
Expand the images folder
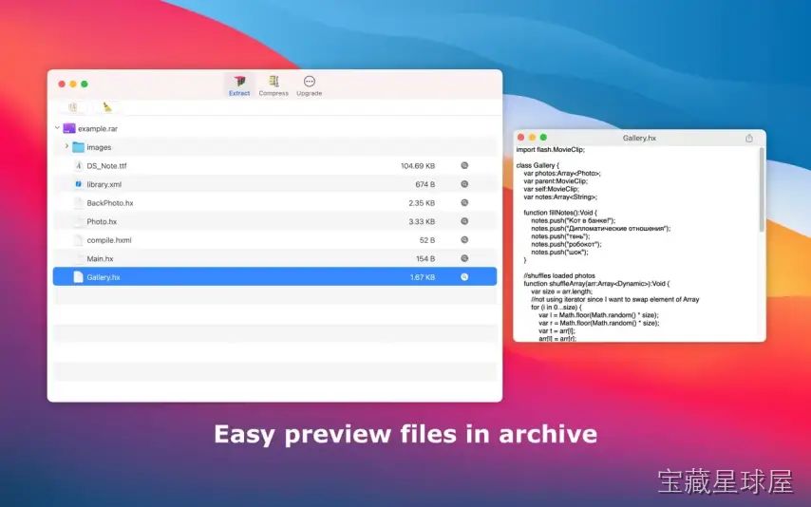(x=66, y=146)
